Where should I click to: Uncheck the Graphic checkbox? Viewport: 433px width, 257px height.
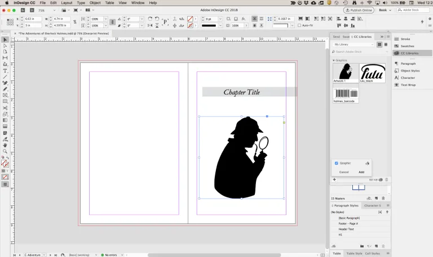[337, 163]
